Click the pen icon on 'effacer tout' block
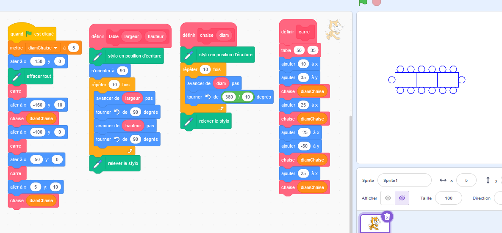 click(16, 77)
